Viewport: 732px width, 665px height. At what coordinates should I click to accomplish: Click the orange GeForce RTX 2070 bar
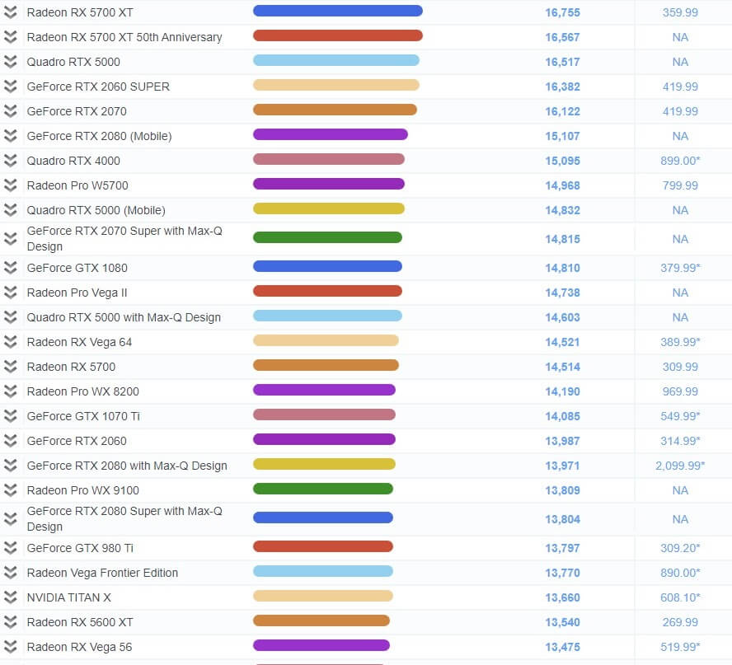[x=335, y=110]
